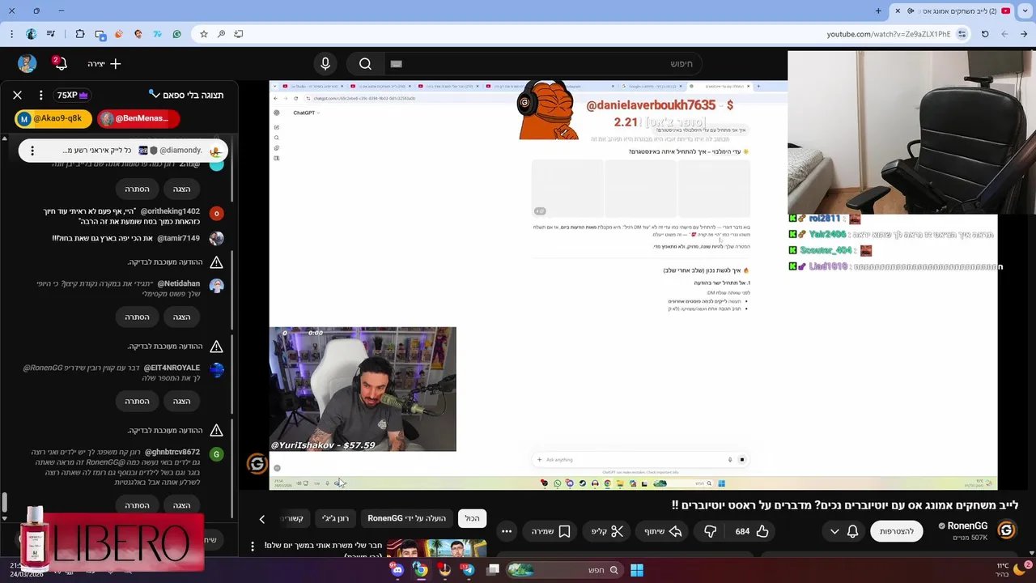Image resolution: width=1036 pixels, height=583 pixels.
Task: Open RonenGG channel avatar
Action: pyautogui.click(x=1006, y=530)
